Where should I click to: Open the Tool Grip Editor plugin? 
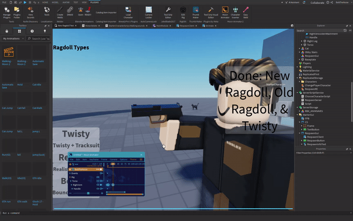[168, 10]
